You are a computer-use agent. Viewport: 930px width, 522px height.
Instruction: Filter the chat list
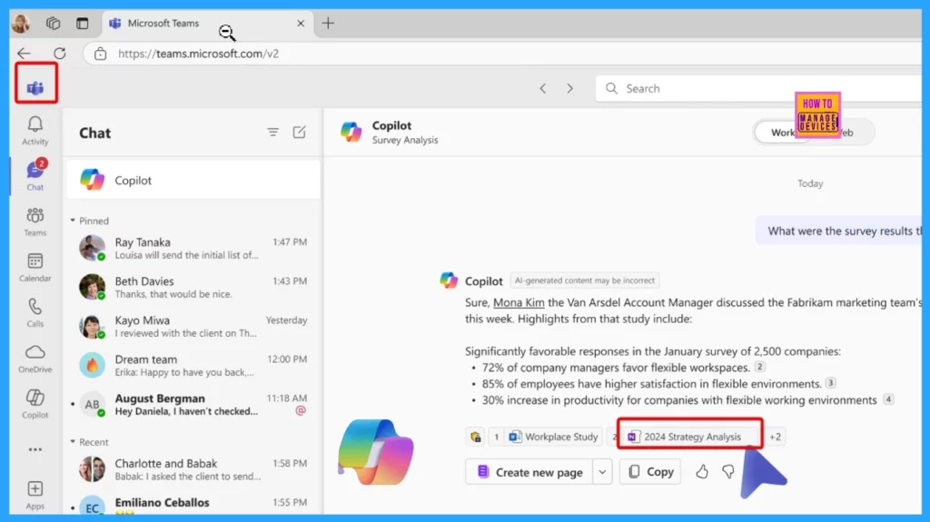[272, 133]
